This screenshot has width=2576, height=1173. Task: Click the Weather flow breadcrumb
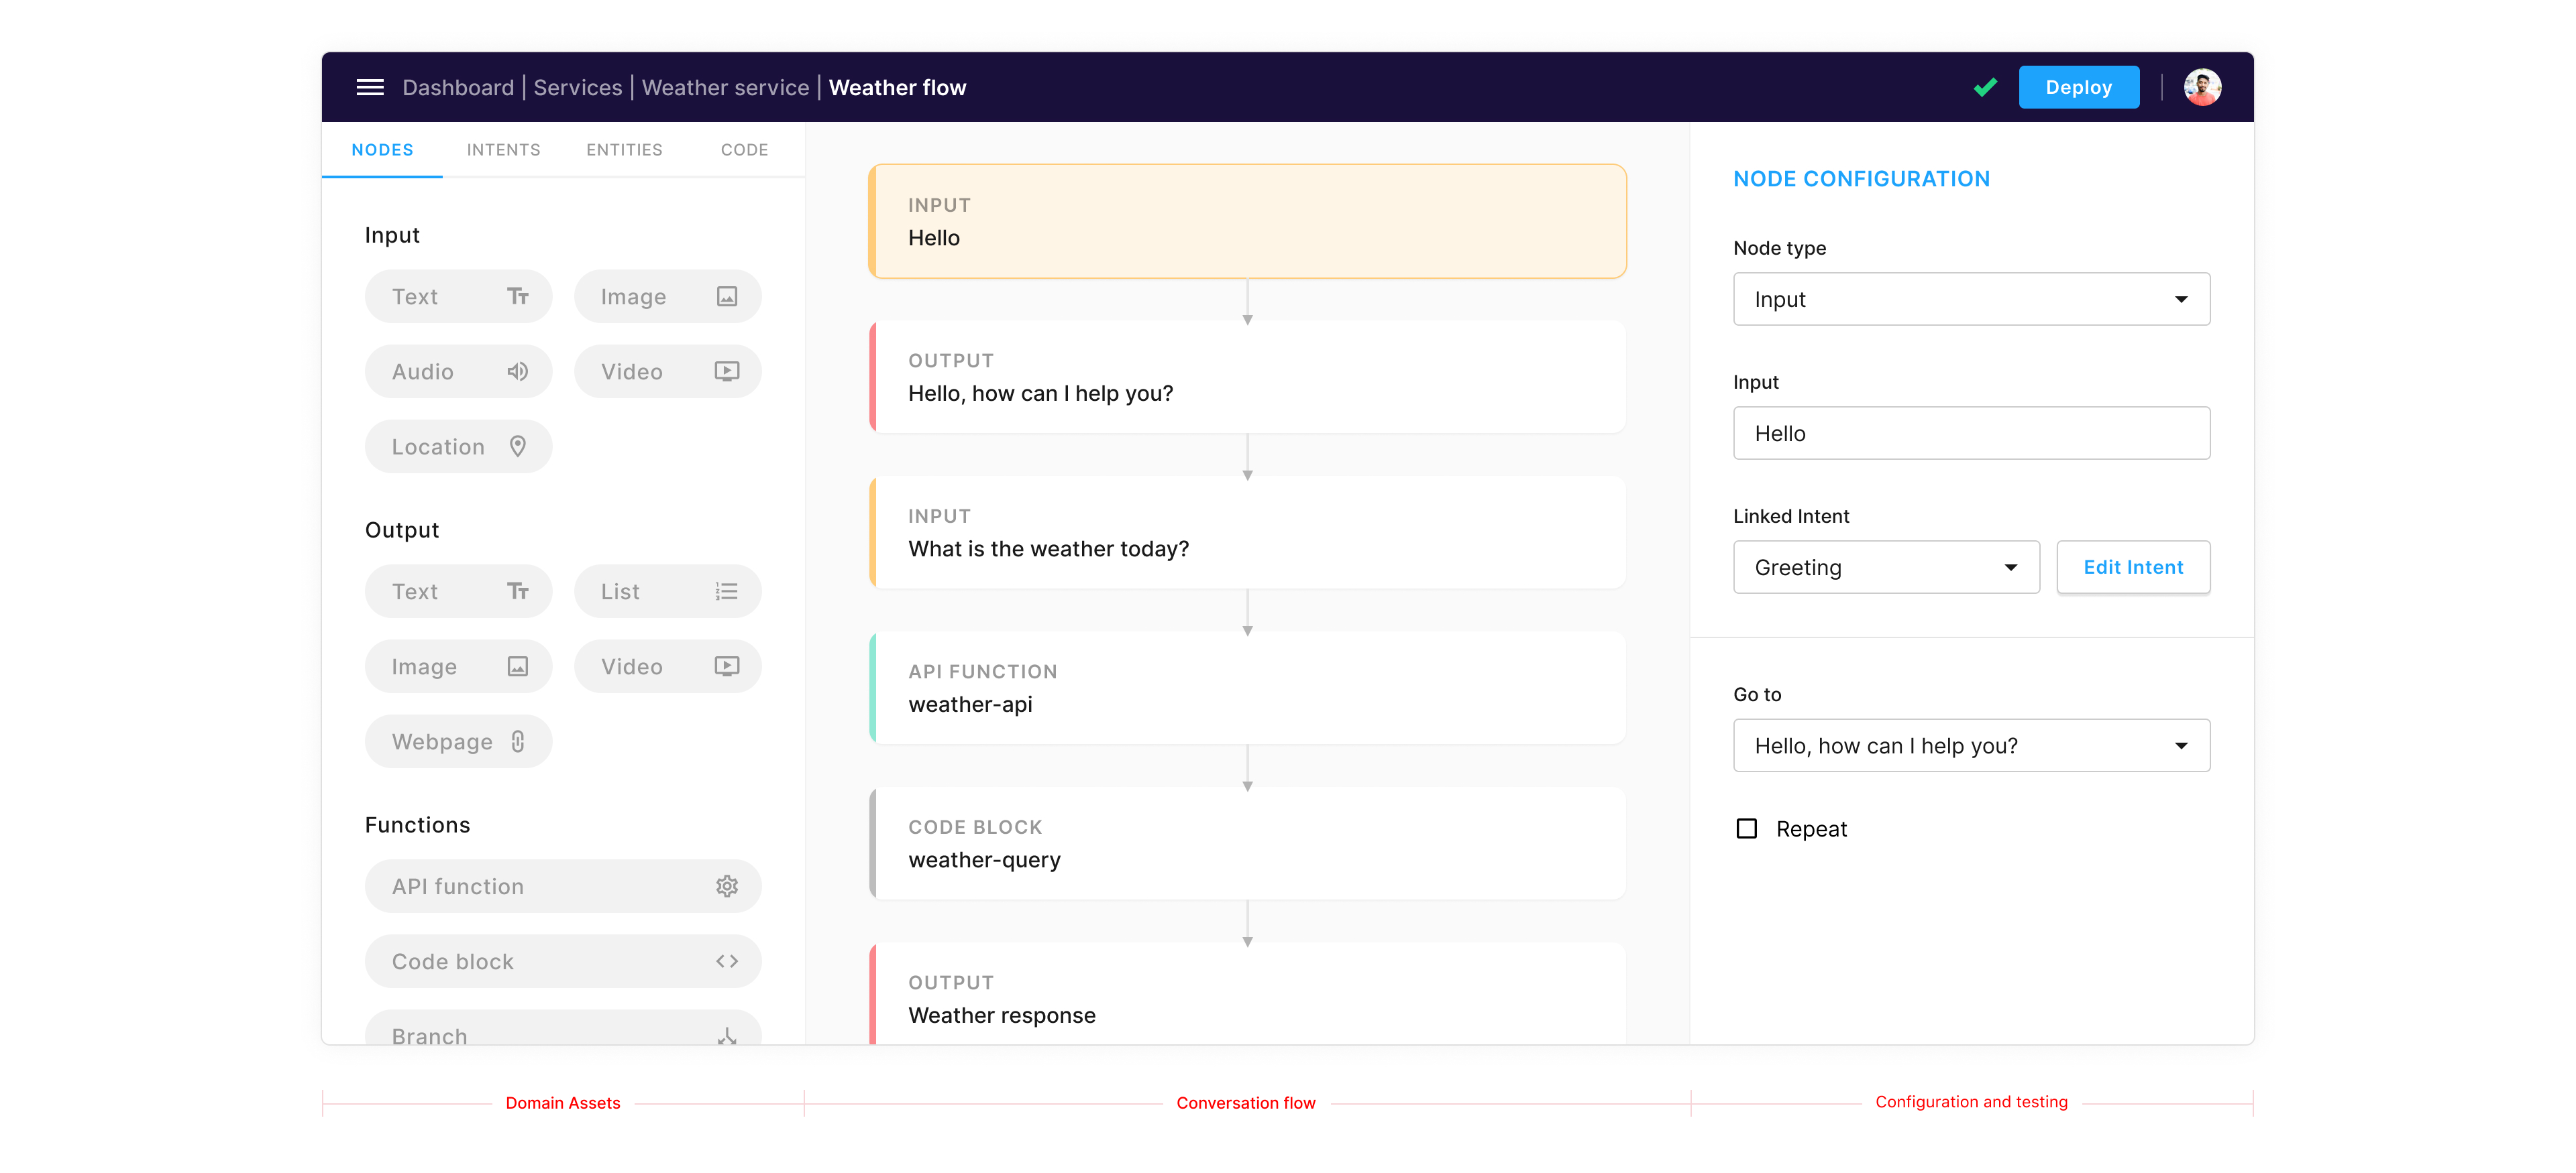tap(897, 88)
